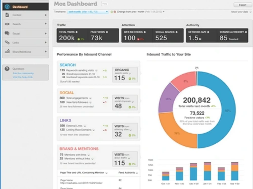
Task: Open the Content sidebar section
Action: tap(26, 15)
